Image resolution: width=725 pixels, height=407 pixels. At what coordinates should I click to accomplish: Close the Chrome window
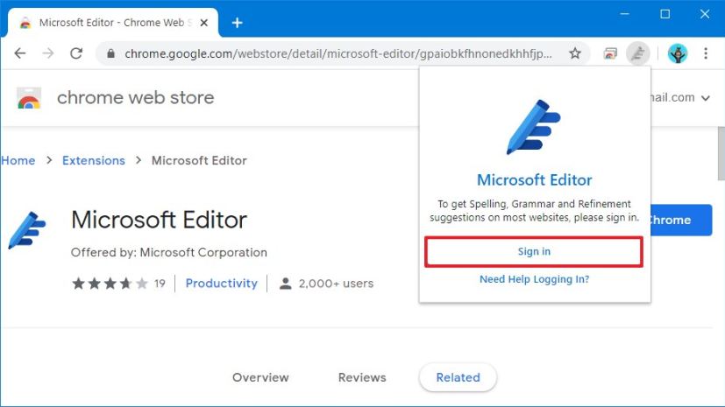click(705, 14)
